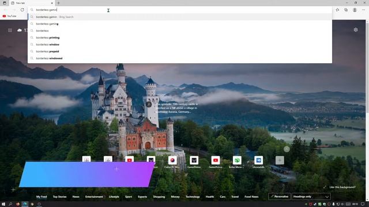
Task: Open the Windows Start menu
Action: click(3, 204)
